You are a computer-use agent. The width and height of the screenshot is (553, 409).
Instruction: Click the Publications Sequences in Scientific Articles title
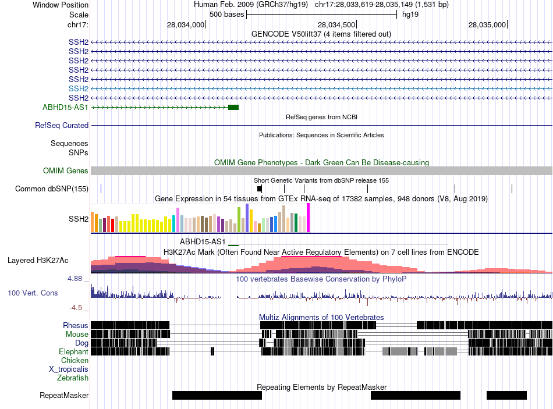tap(321, 135)
